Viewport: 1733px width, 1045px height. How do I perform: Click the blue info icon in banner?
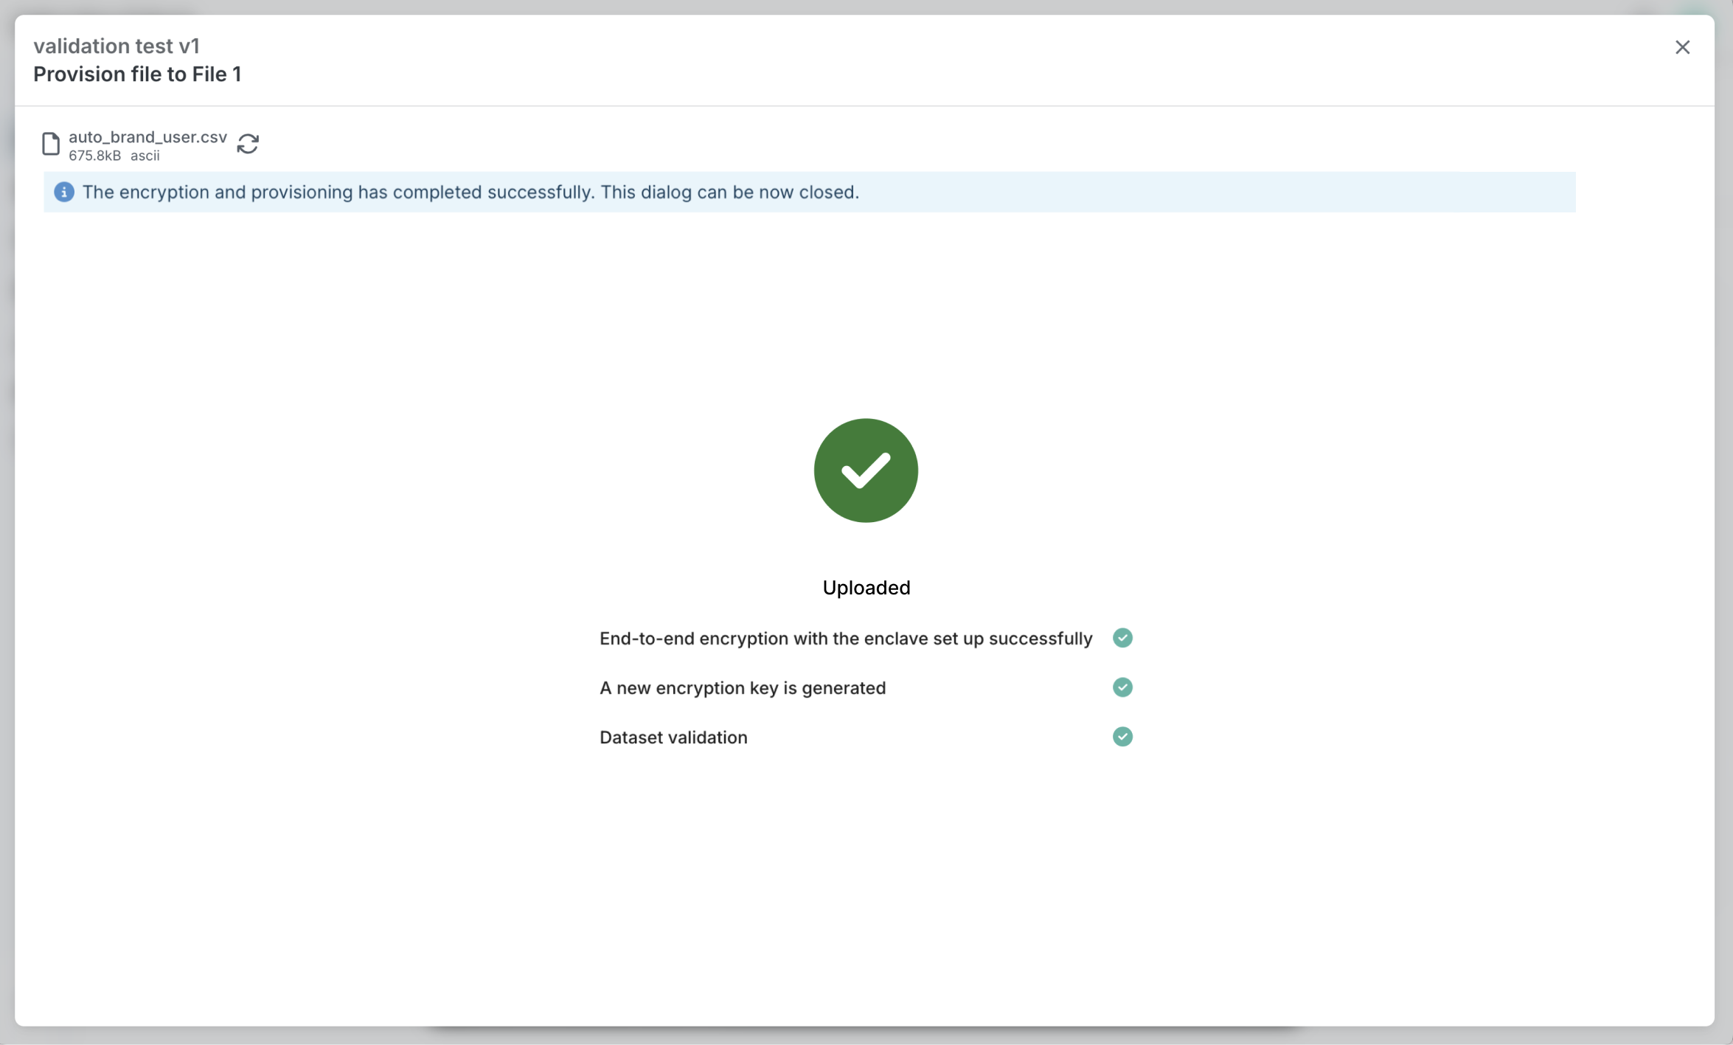pyautogui.click(x=64, y=192)
